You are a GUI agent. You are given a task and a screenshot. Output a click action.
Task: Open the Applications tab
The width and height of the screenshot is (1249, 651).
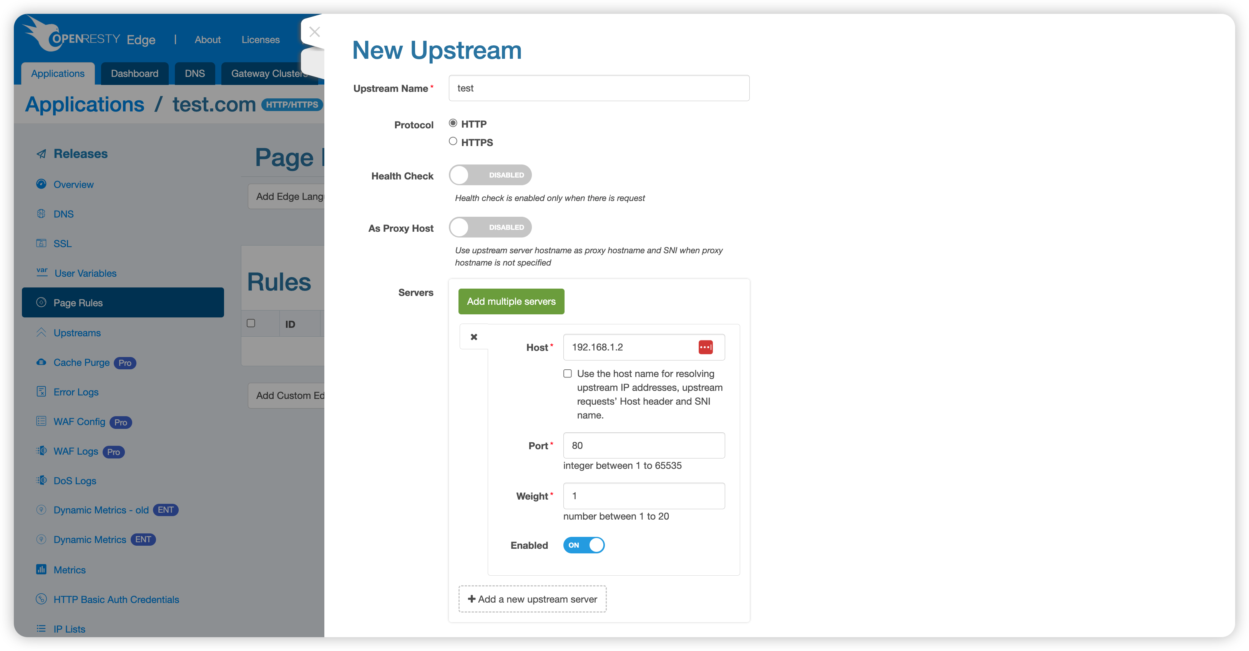point(58,74)
